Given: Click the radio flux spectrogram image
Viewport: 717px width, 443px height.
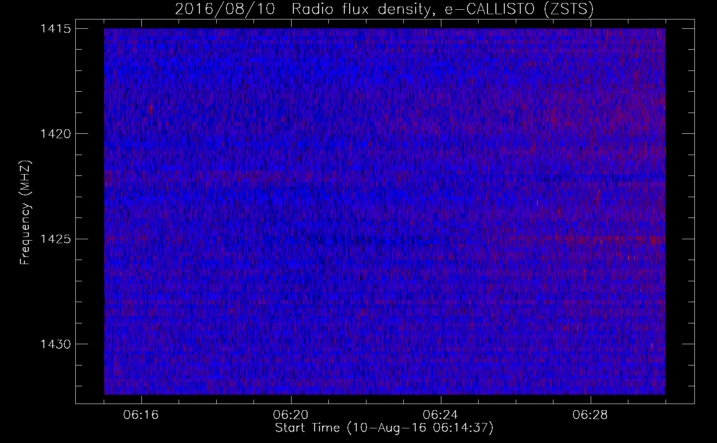Looking at the screenshot, I should pos(385,211).
